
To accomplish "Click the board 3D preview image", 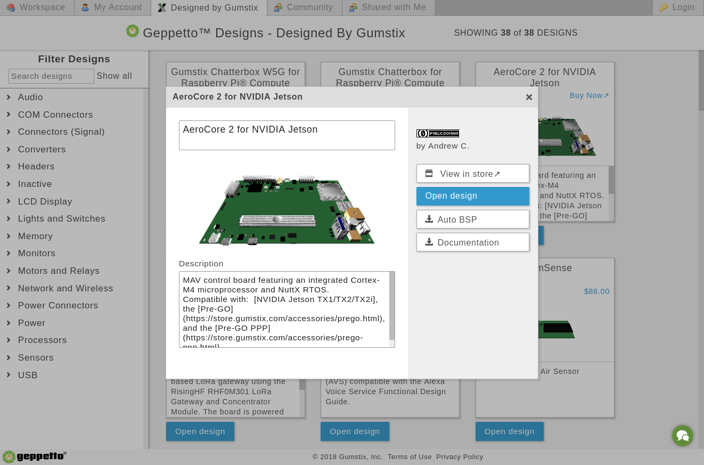I will [x=287, y=210].
